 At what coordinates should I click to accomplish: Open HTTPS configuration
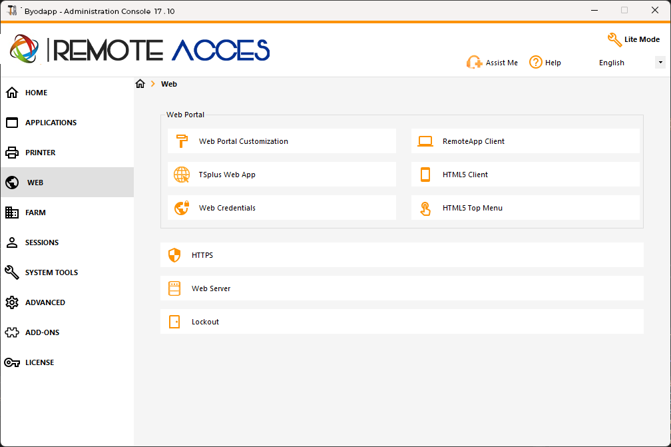point(402,254)
